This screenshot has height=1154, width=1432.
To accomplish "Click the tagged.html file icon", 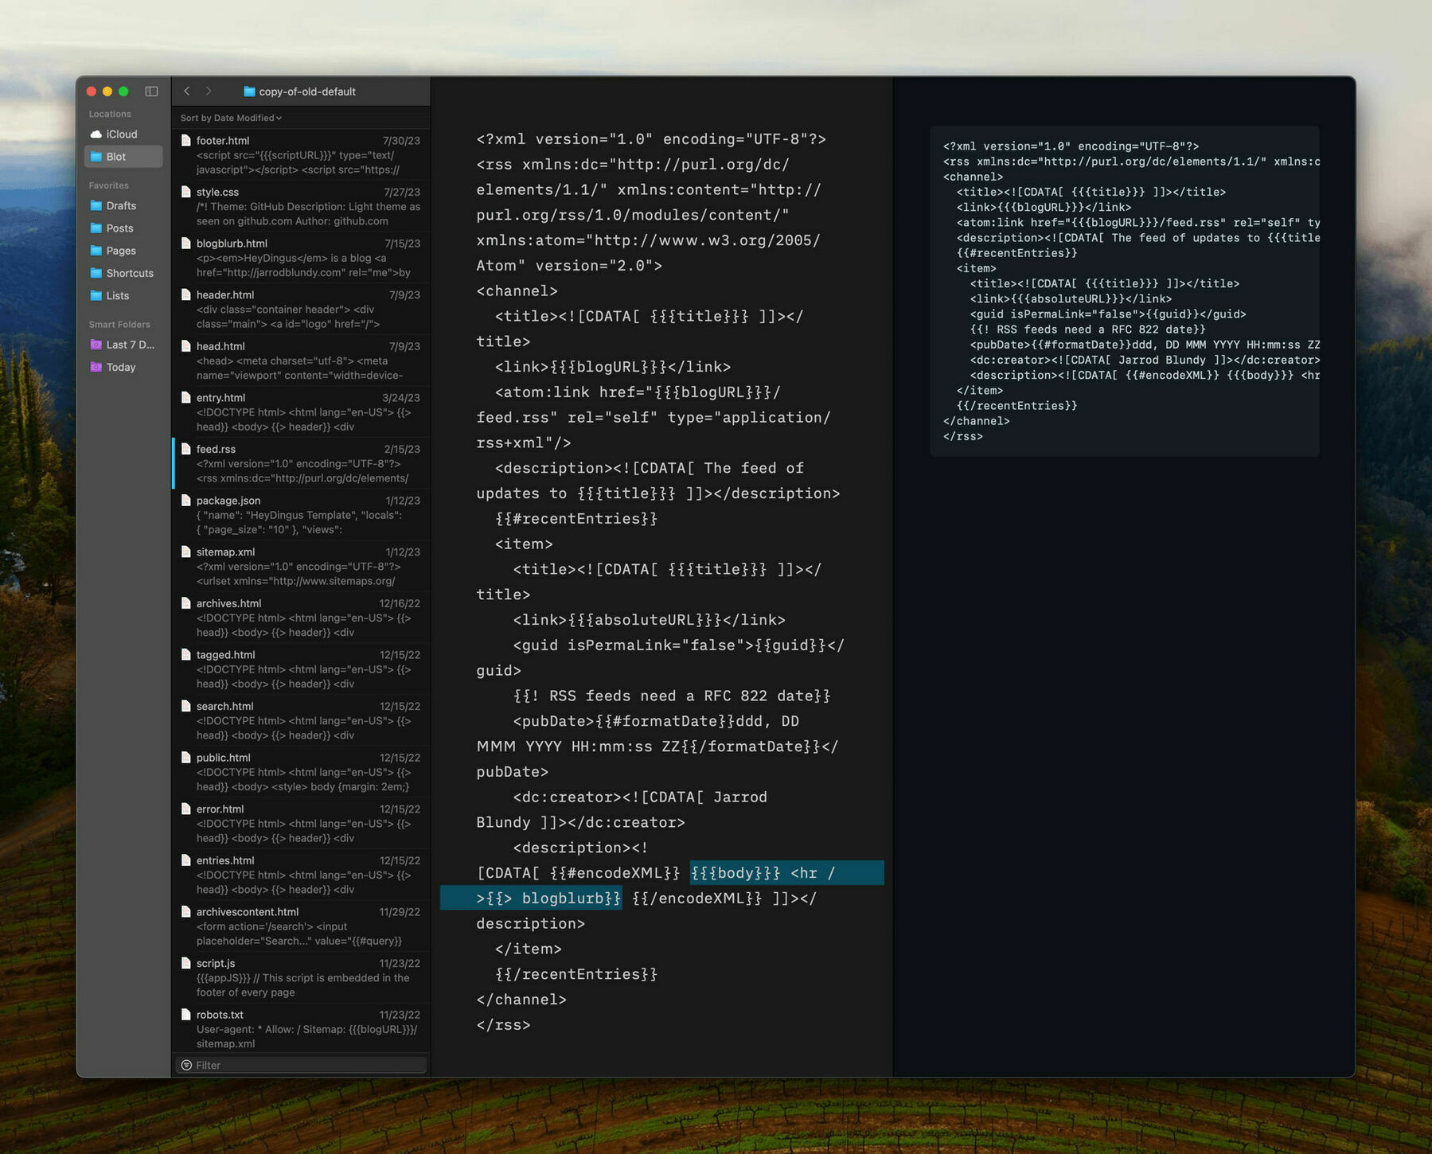I will 185,655.
